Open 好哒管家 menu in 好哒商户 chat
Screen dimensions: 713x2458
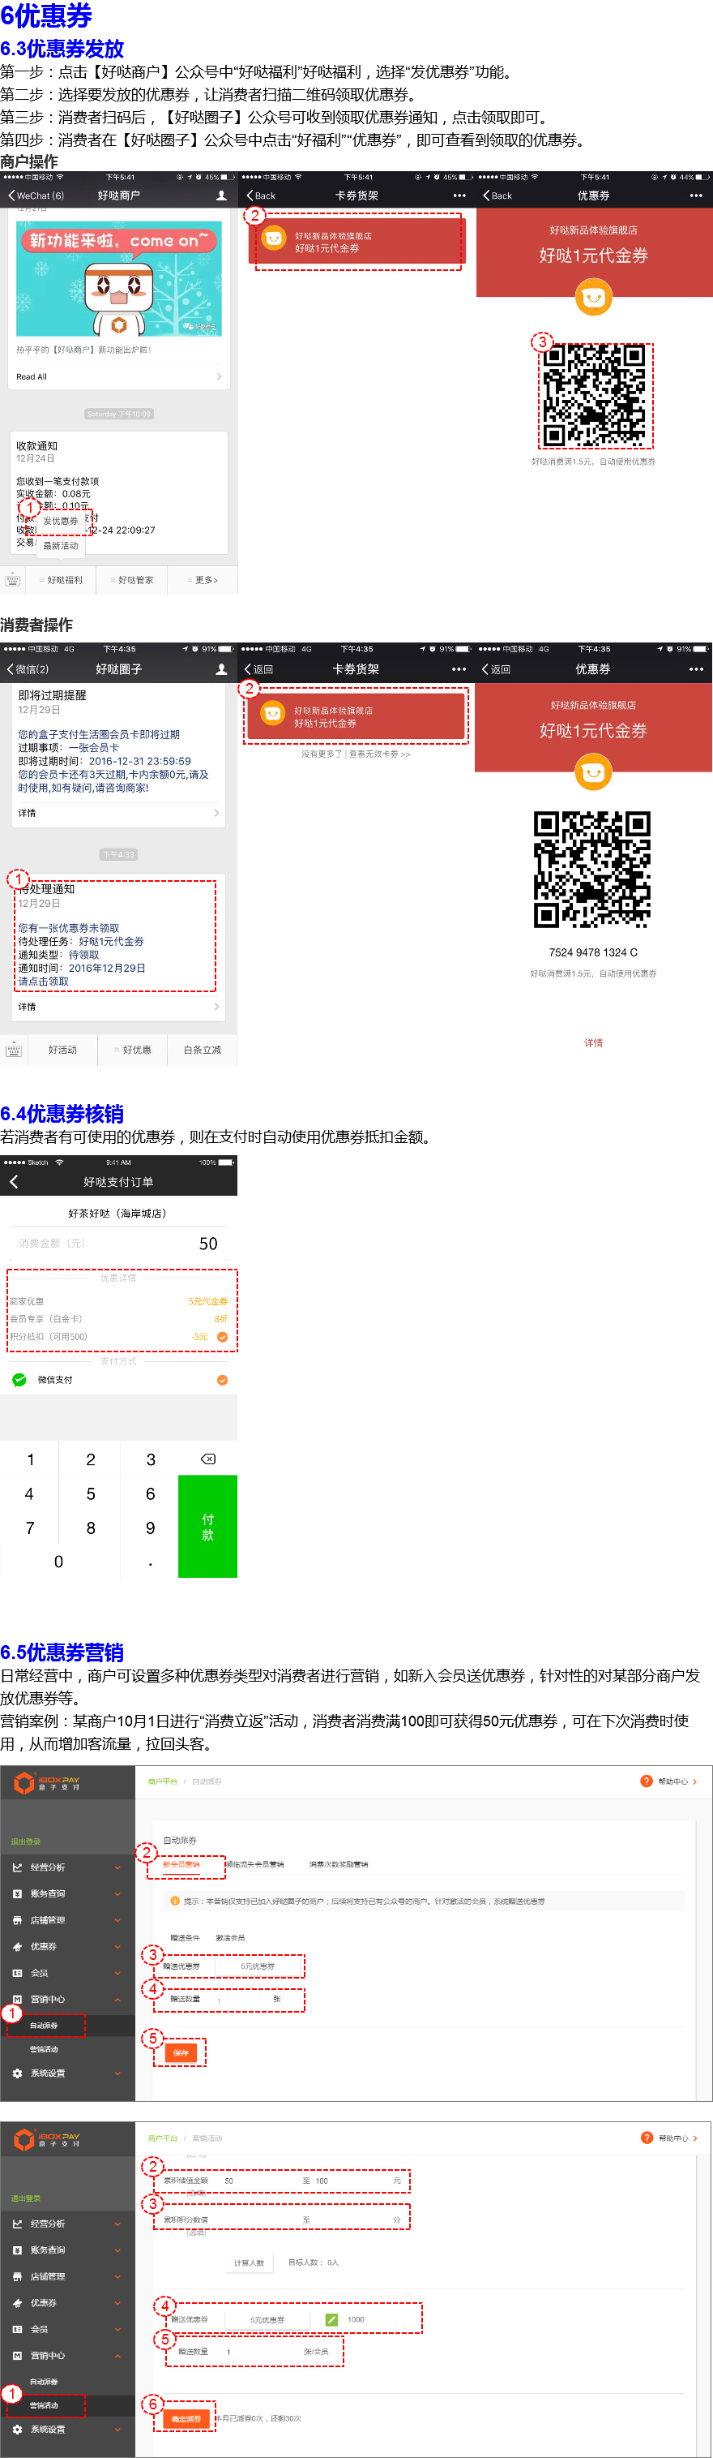(x=133, y=580)
